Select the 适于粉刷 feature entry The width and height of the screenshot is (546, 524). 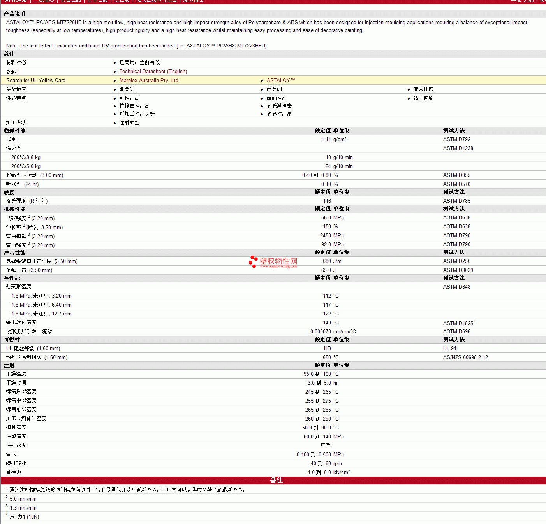pos(424,98)
